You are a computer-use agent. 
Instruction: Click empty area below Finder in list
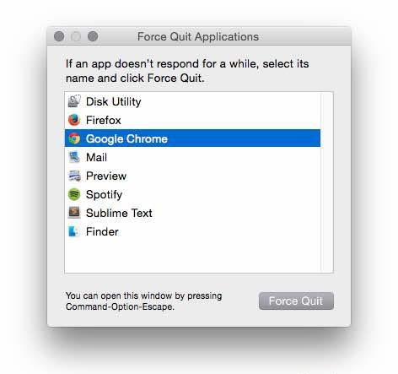pyautogui.click(x=192, y=256)
